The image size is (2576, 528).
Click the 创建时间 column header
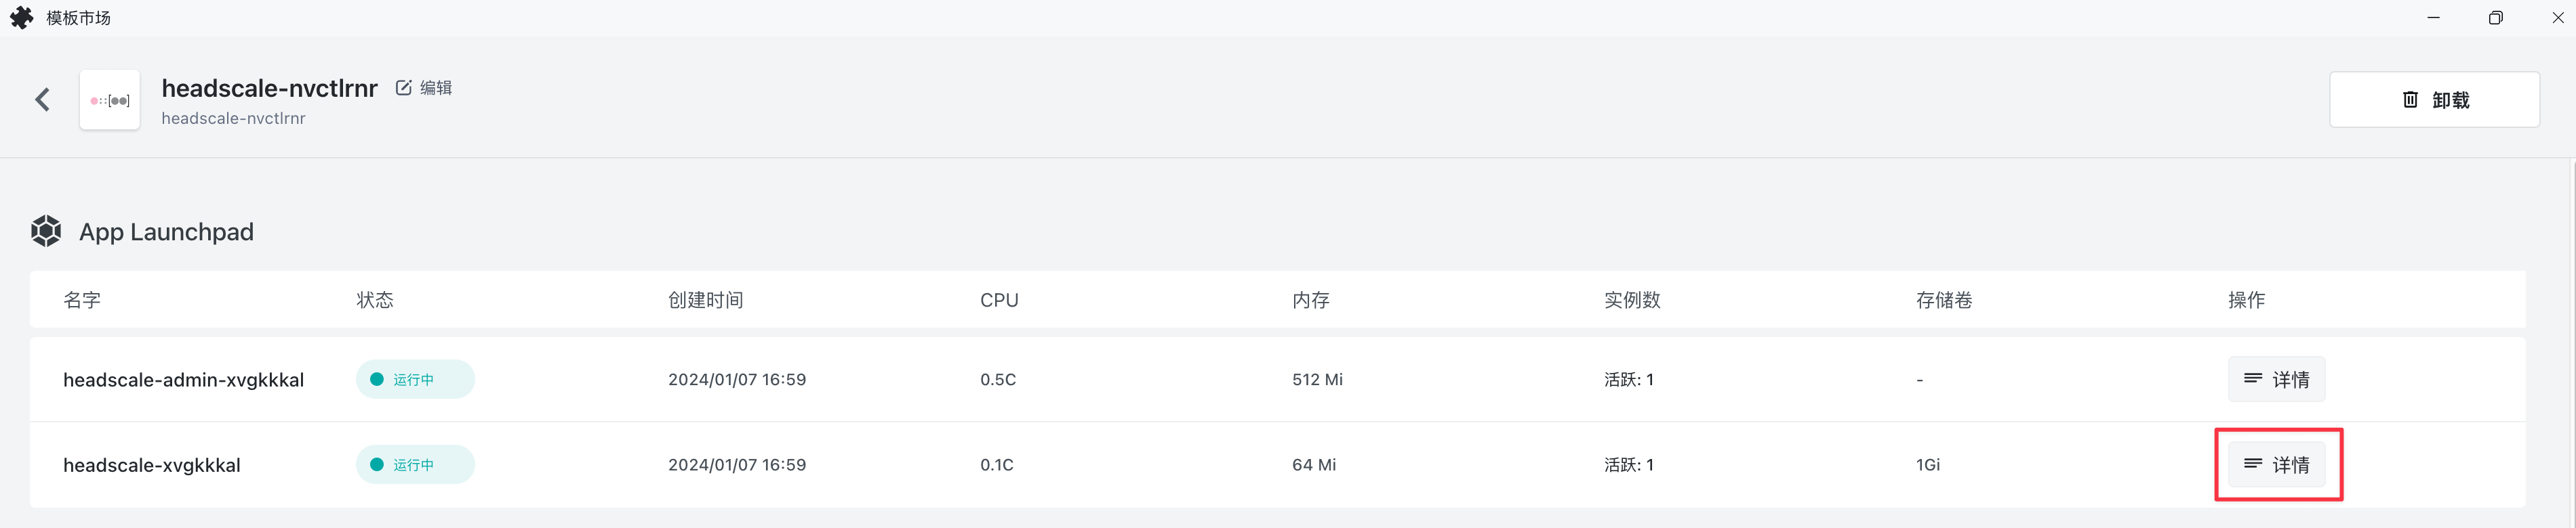point(705,301)
